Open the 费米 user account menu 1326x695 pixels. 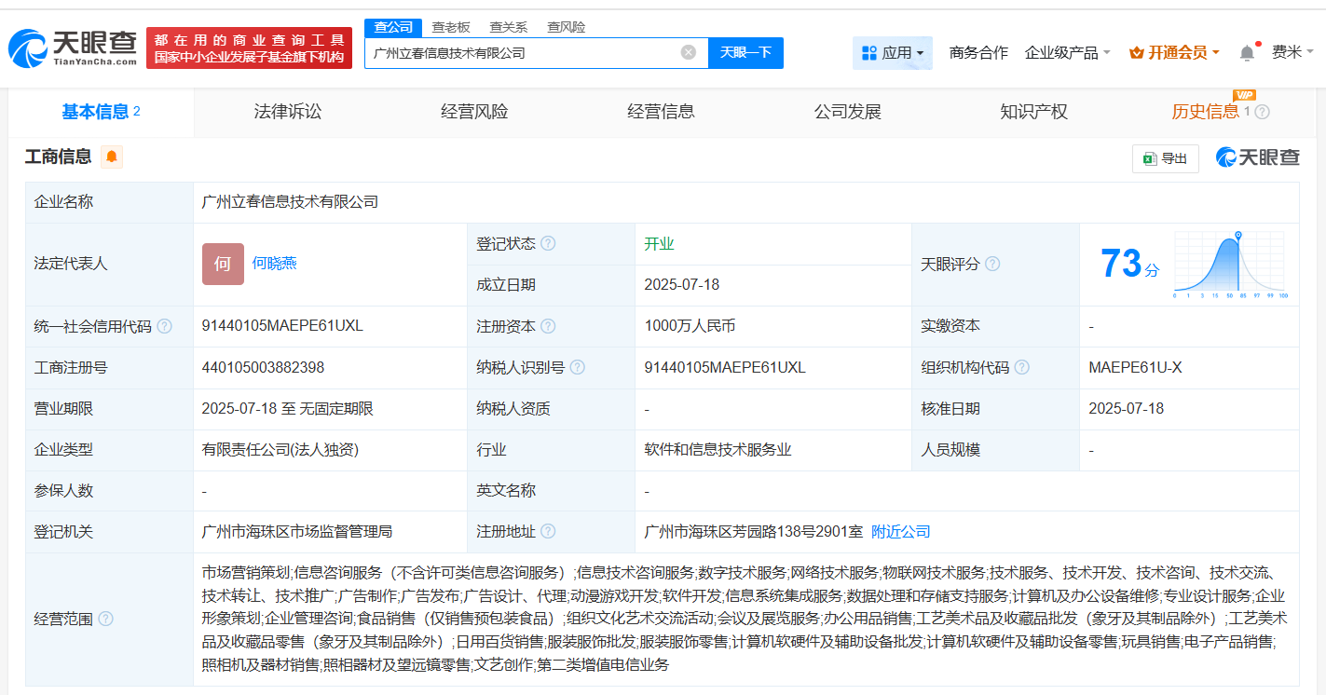coord(1292,52)
